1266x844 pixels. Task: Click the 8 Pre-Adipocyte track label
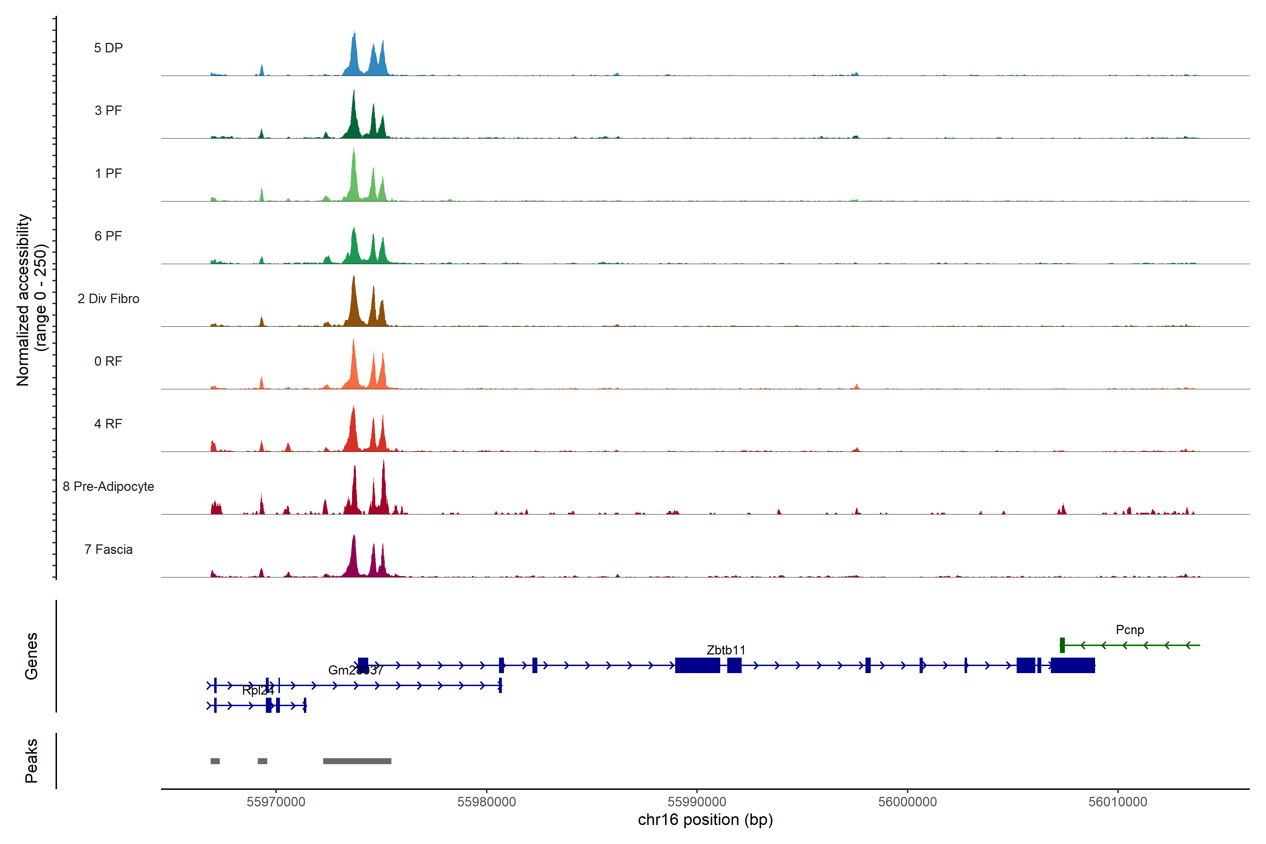point(108,486)
